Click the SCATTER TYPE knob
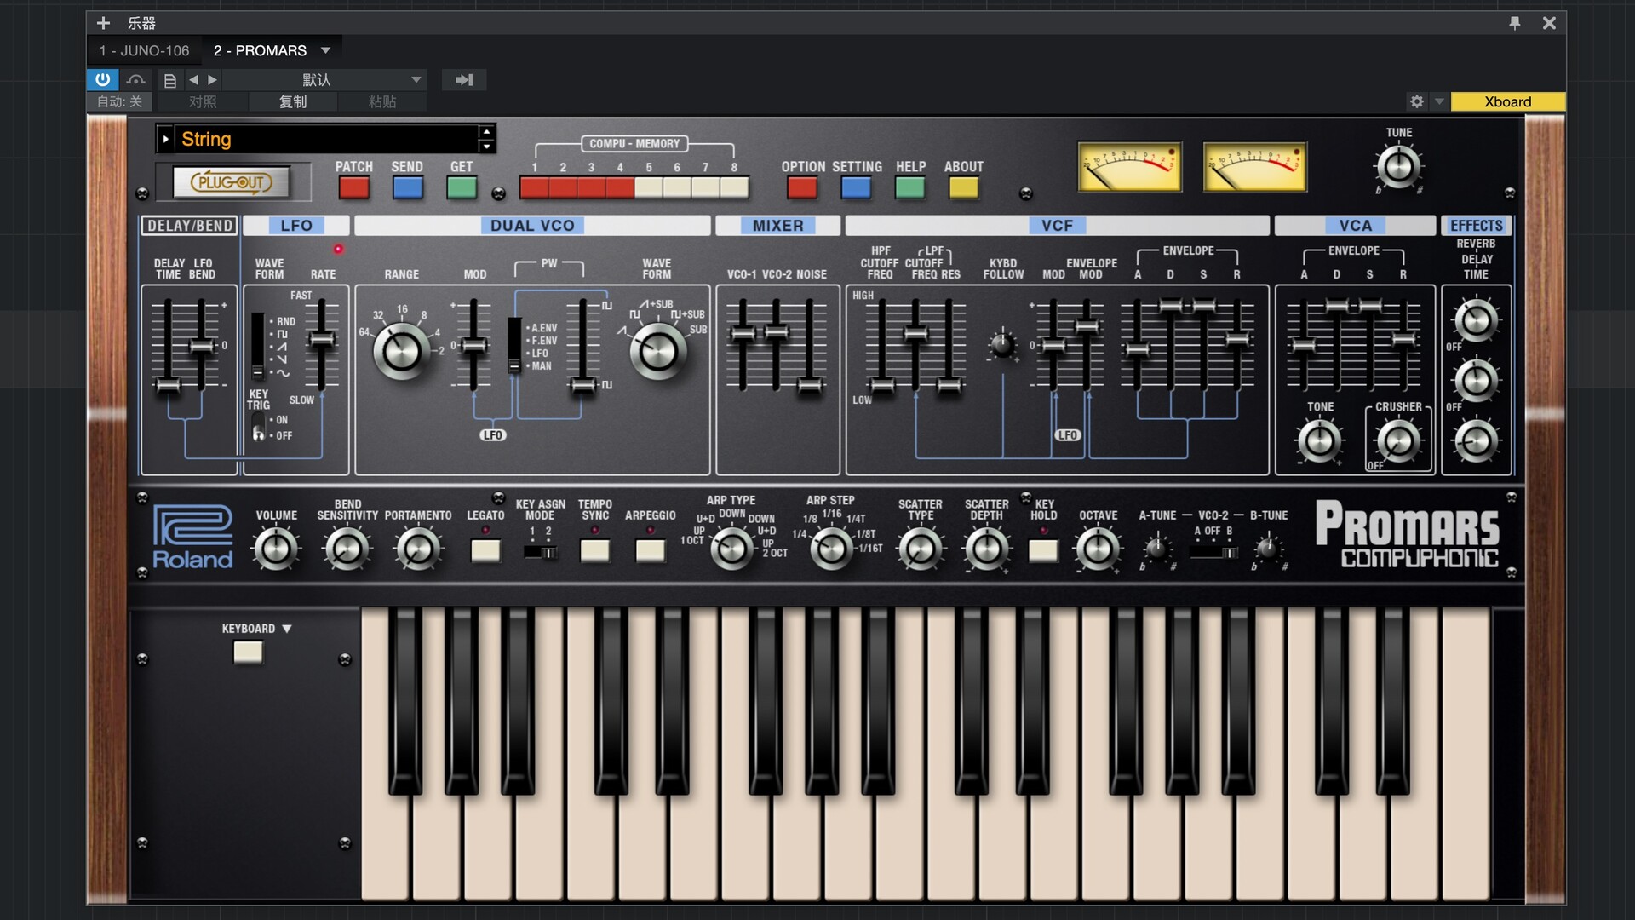 click(x=920, y=549)
